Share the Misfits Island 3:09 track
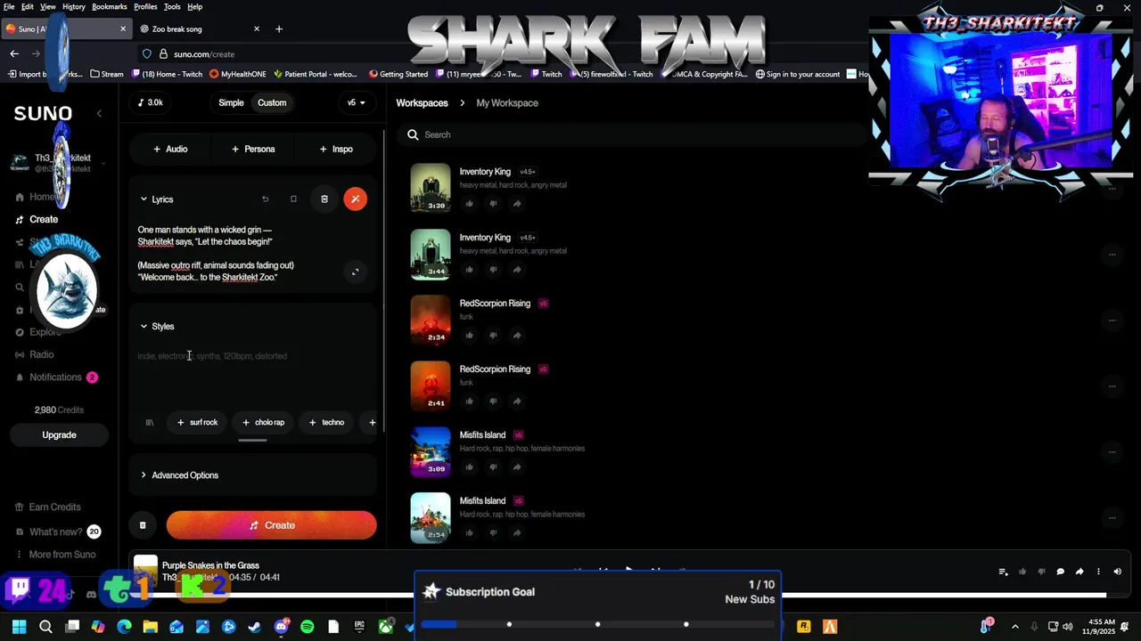The image size is (1141, 641). click(517, 467)
